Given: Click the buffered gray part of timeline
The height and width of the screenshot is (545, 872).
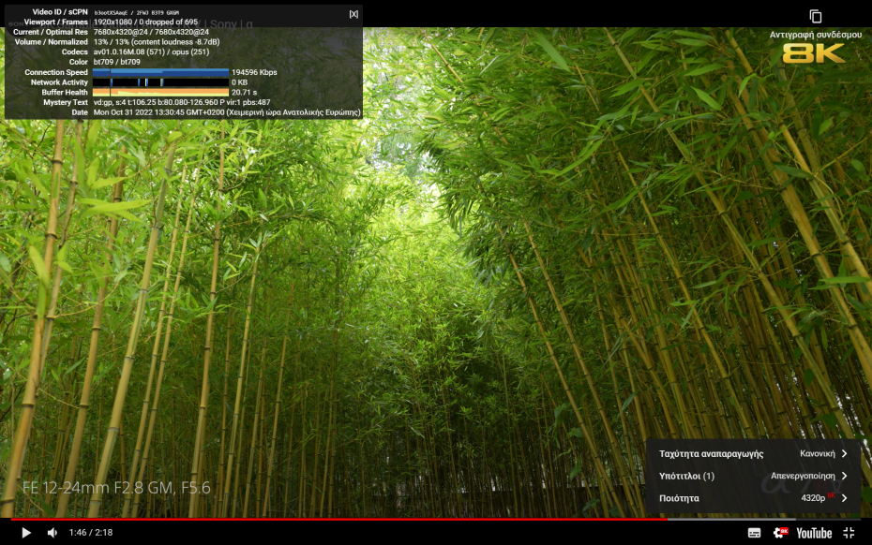Looking at the screenshot, I should pos(731,520).
